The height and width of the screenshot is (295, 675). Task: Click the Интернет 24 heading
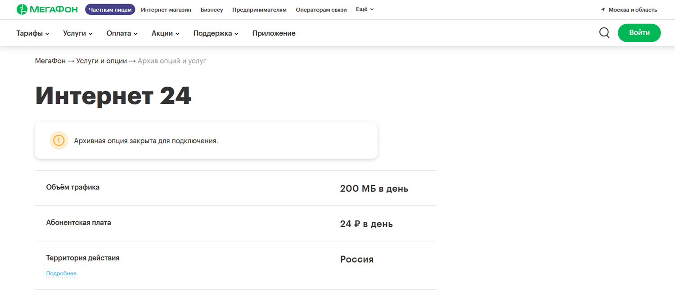(x=113, y=96)
